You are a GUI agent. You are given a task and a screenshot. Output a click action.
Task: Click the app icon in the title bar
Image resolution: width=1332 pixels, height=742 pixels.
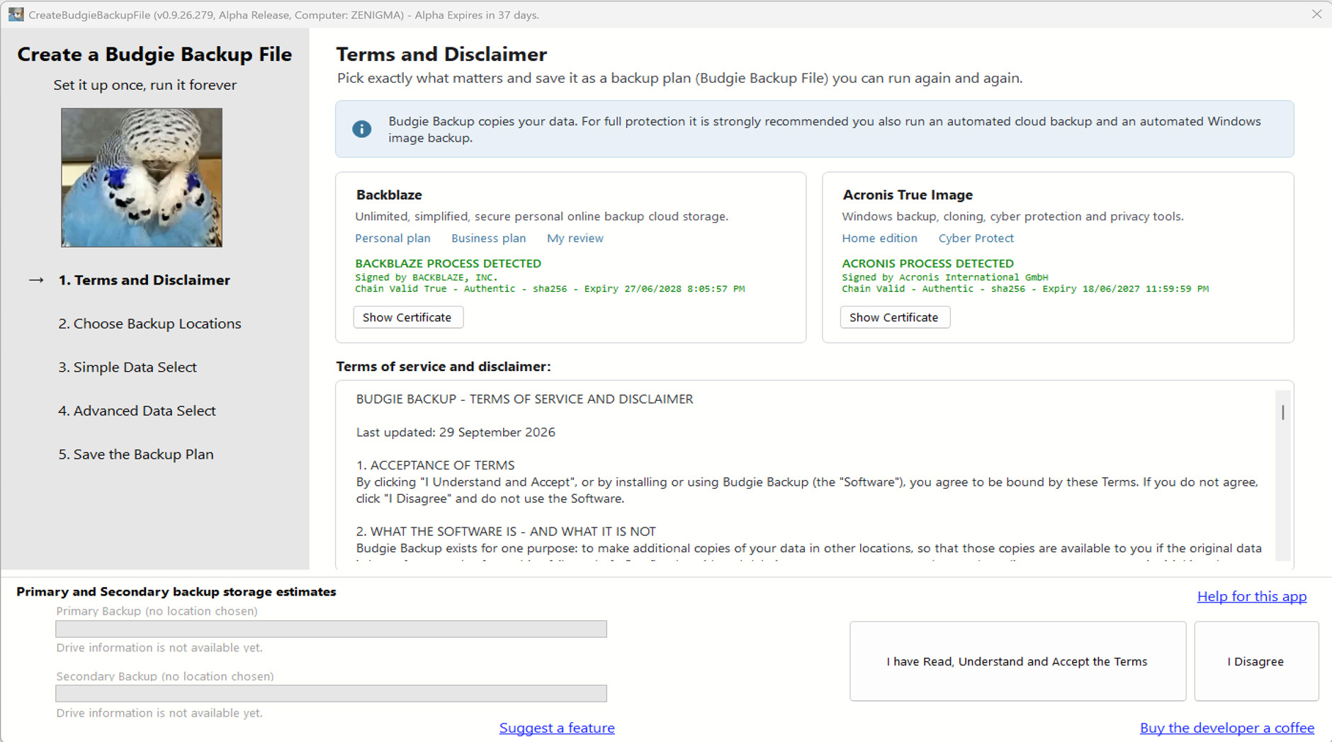(x=16, y=14)
